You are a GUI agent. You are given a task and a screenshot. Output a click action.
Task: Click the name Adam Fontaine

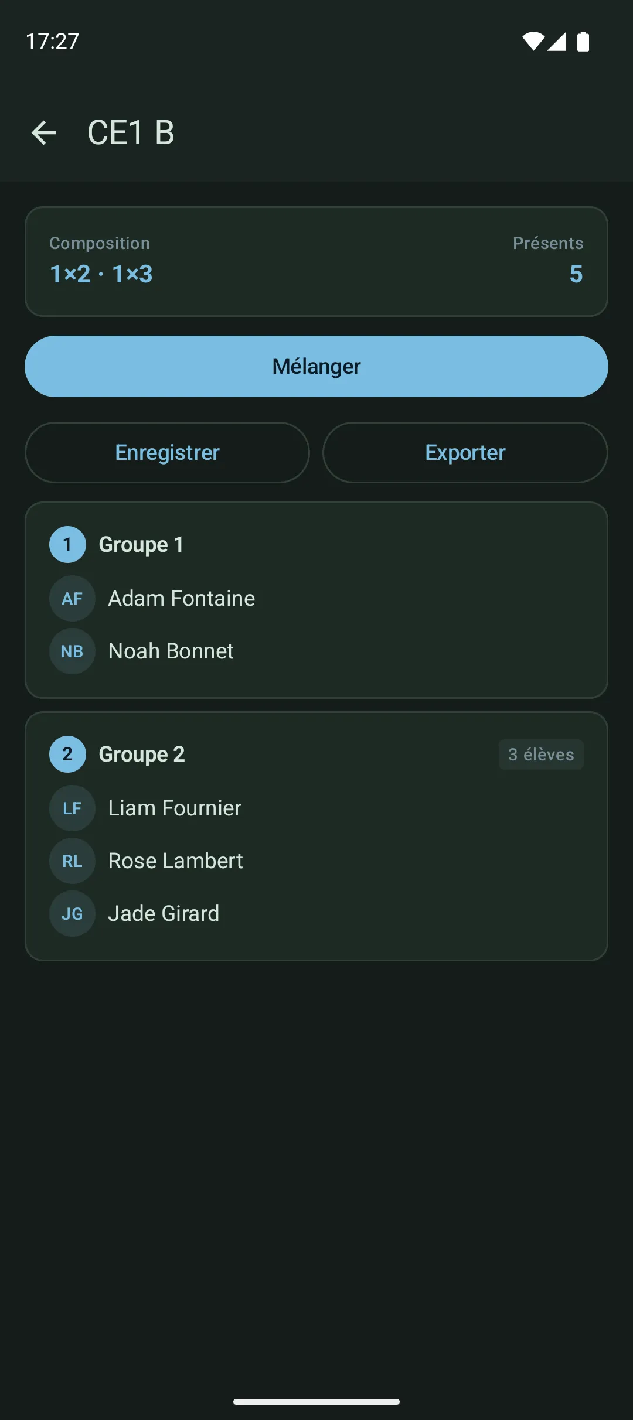tap(181, 598)
